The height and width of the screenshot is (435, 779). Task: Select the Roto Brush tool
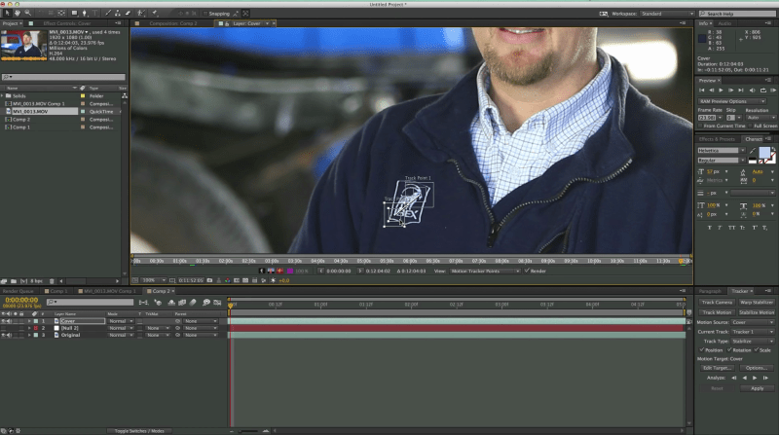[141, 13]
